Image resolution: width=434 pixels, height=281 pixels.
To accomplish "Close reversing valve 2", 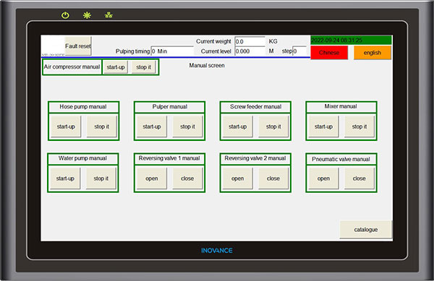I will click(273, 178).
